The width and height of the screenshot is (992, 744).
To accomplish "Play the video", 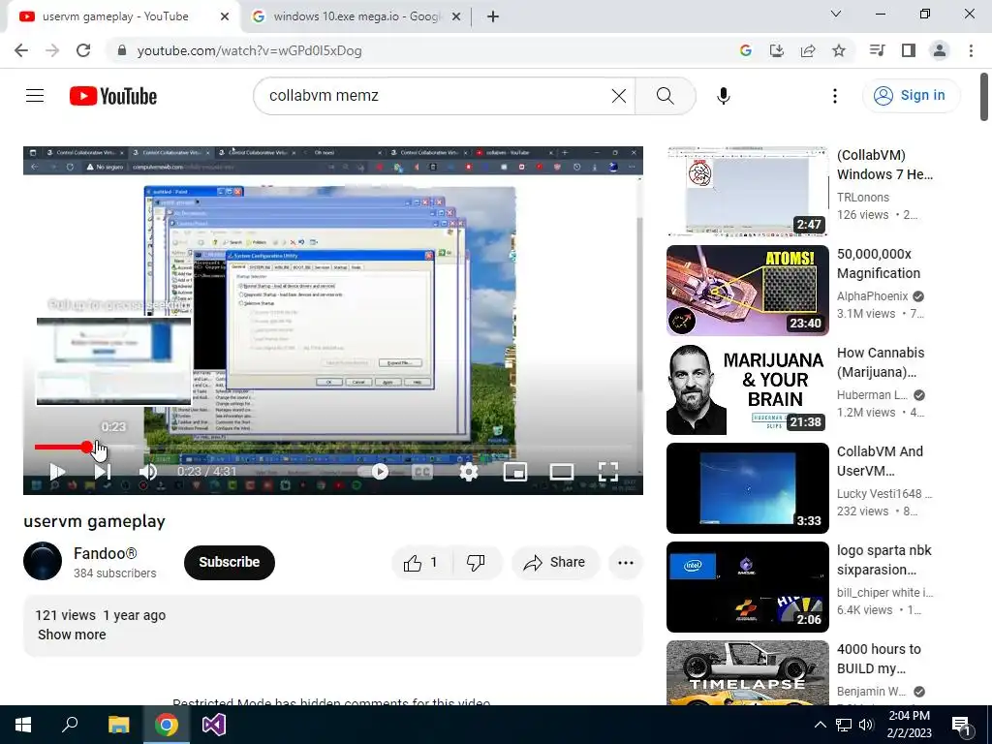I will point(57,472).
